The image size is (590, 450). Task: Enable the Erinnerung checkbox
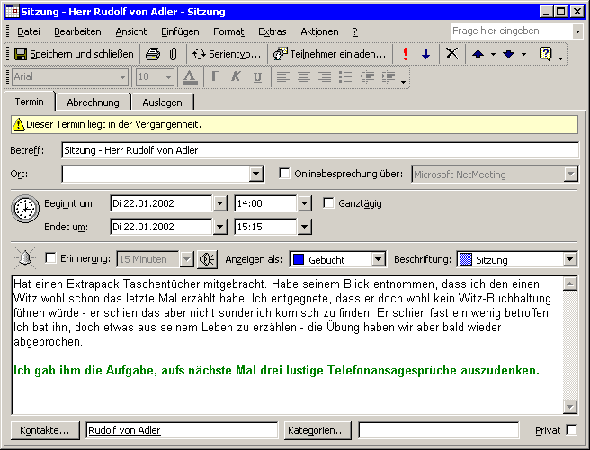point(50,258)
